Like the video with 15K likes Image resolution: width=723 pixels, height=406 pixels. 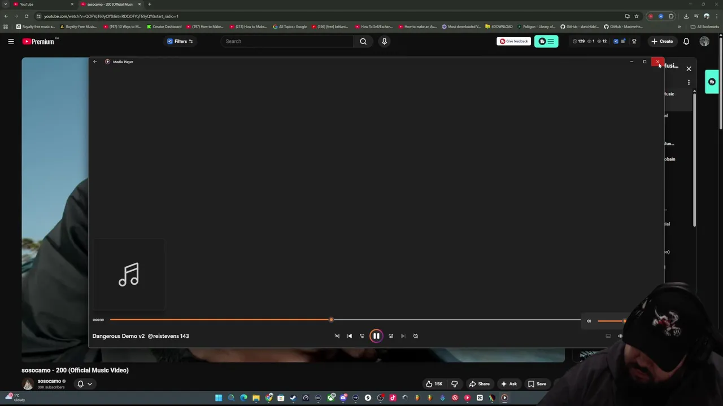(434, 384)
